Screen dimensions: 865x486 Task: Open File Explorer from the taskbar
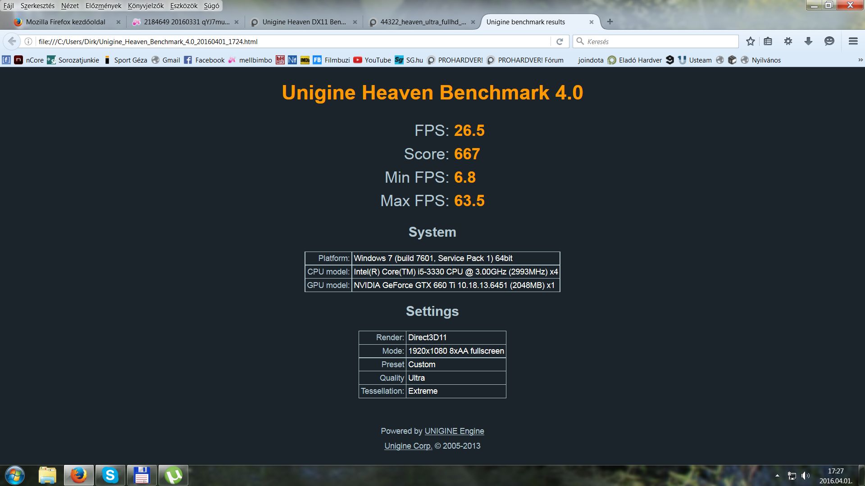[x=47, y=475]
